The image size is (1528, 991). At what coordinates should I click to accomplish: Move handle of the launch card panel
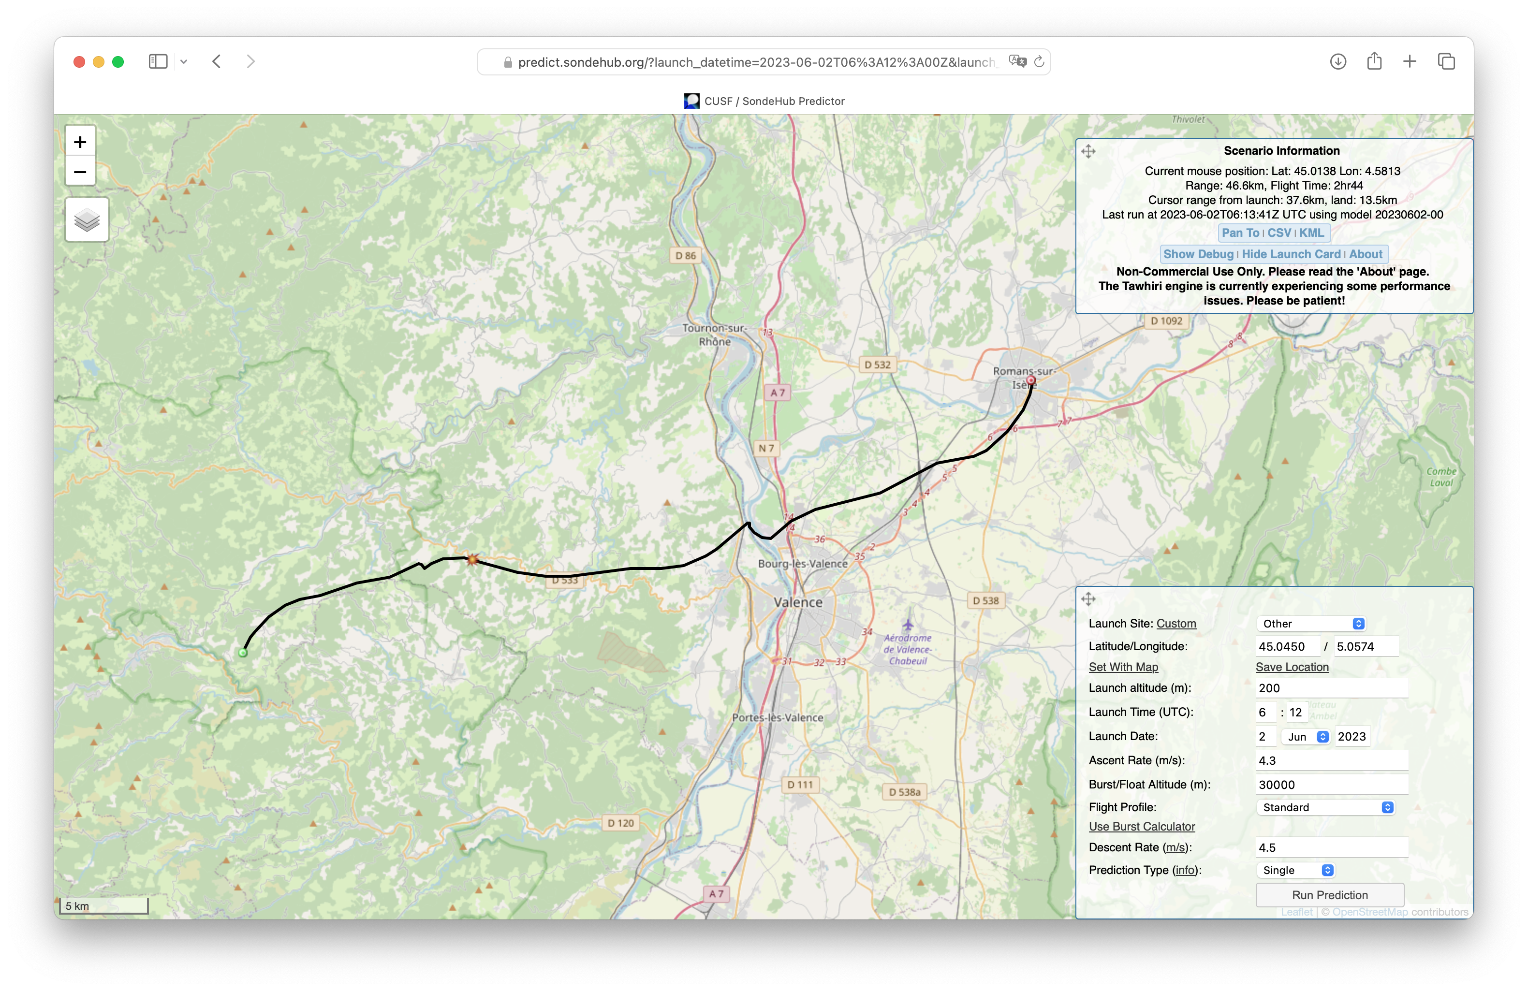click(1088, 599)
